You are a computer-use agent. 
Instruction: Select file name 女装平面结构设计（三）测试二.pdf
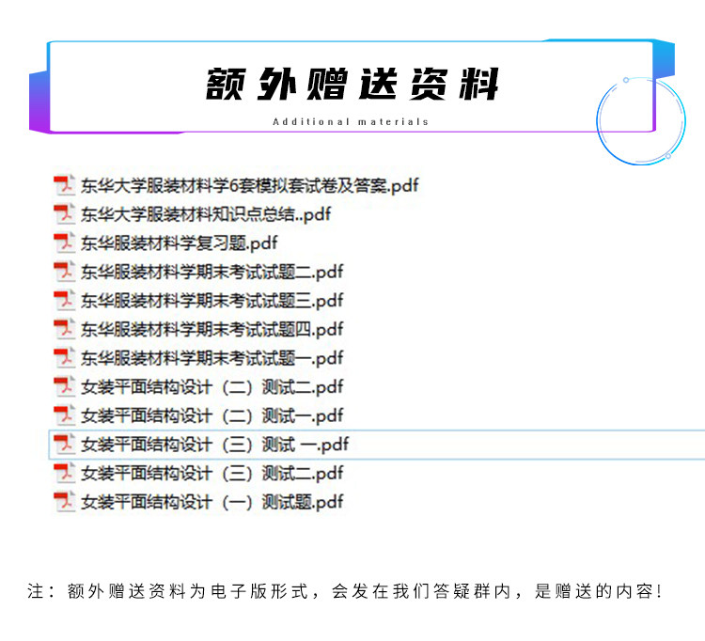[x=212, y=474]
